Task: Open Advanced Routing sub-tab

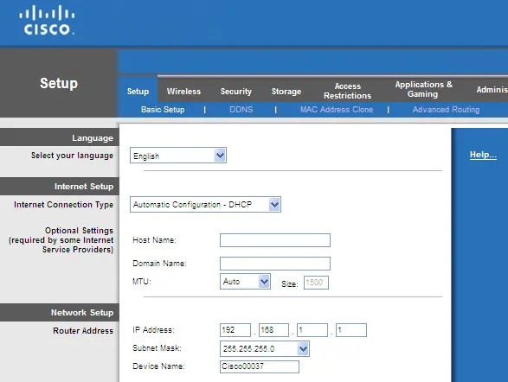Action: (446, 110)
